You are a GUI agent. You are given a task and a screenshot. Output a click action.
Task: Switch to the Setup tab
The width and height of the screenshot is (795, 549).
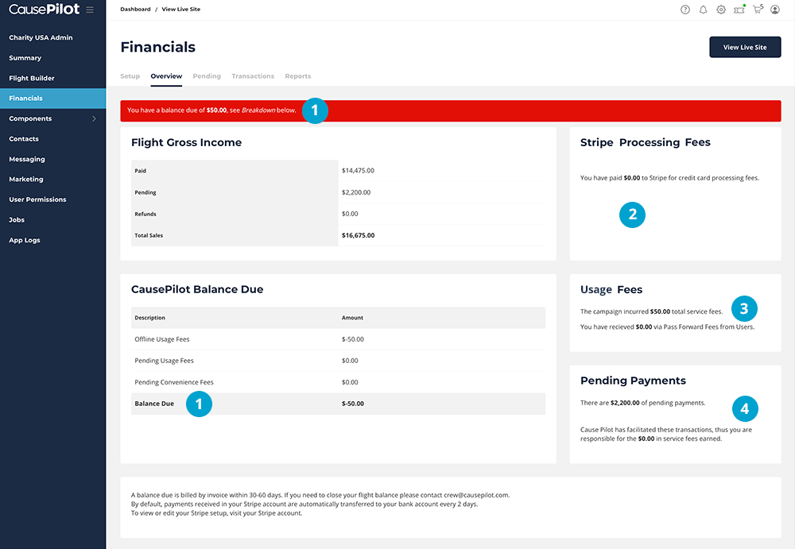coord(130,76)
